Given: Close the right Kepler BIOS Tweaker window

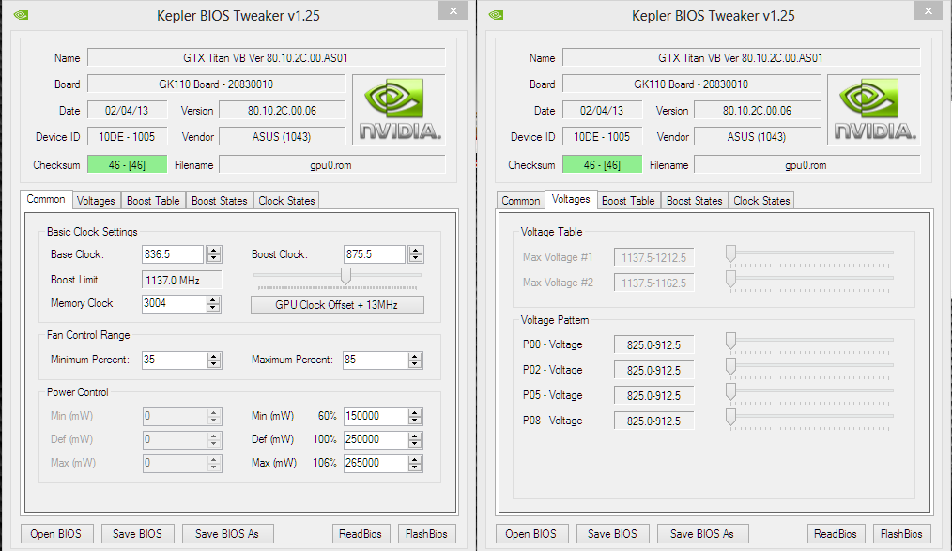Looking at the screenshot, I should tap(929, 10).
